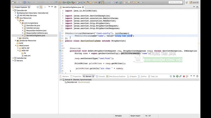The image size is (211, 118).
Task: Select RequestServletDemo.java file
Action: point(36,30)
